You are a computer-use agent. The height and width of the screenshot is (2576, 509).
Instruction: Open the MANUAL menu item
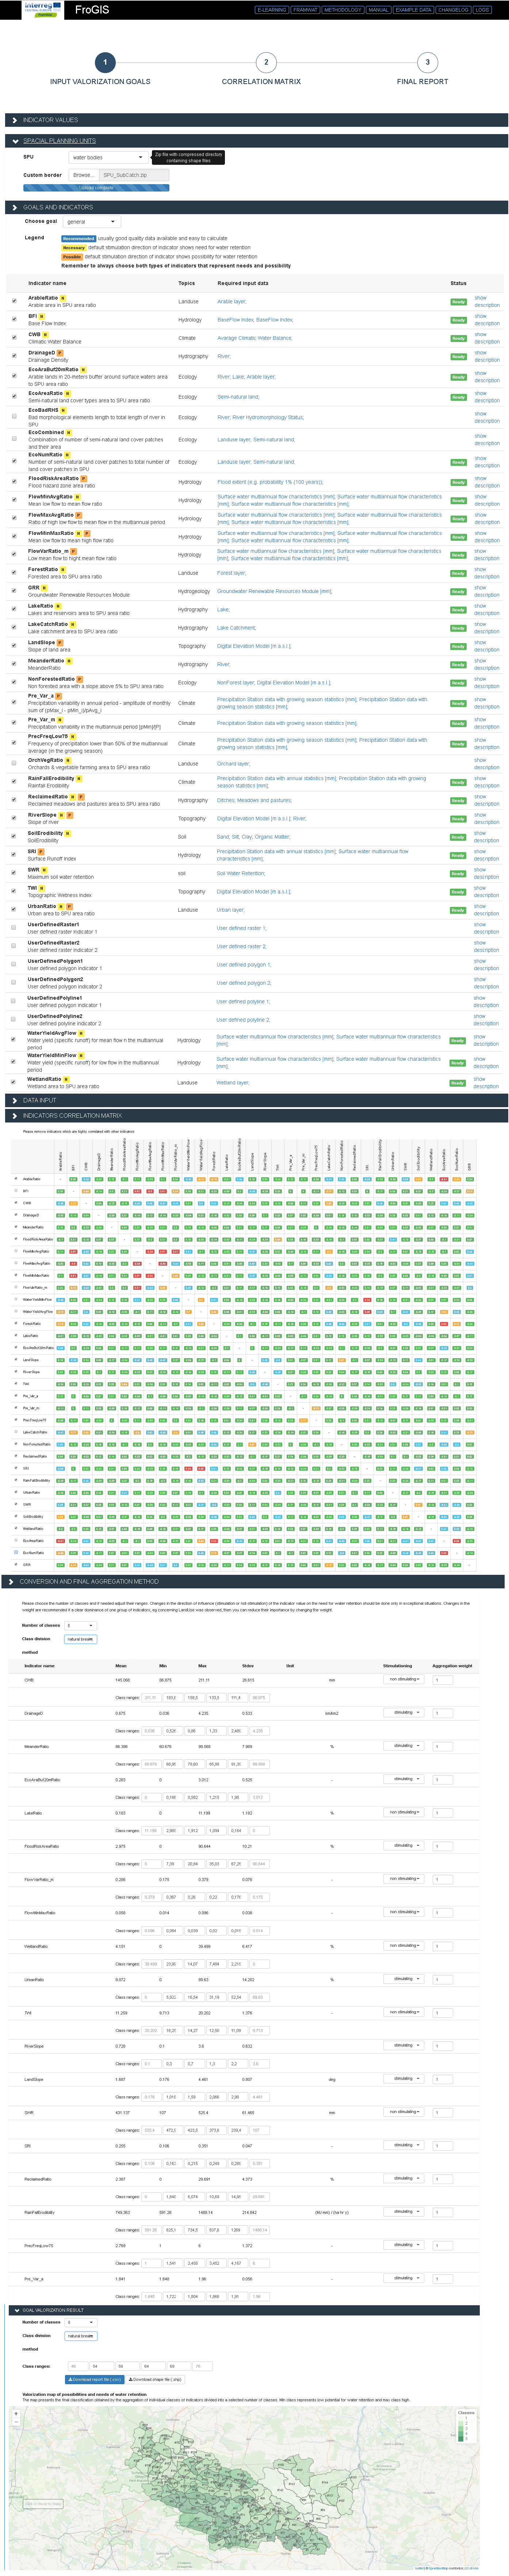(x=378, y=10)
